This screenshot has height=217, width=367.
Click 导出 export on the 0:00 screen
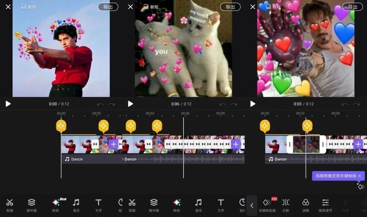tap(108, 7)
